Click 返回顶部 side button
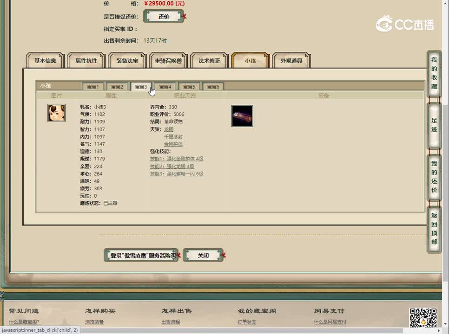449x334 pixels. 434,229
